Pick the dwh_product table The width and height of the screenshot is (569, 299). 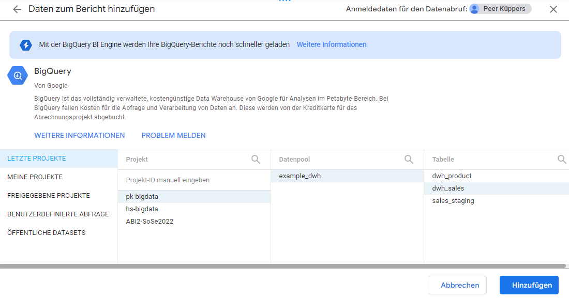point(497,176)
